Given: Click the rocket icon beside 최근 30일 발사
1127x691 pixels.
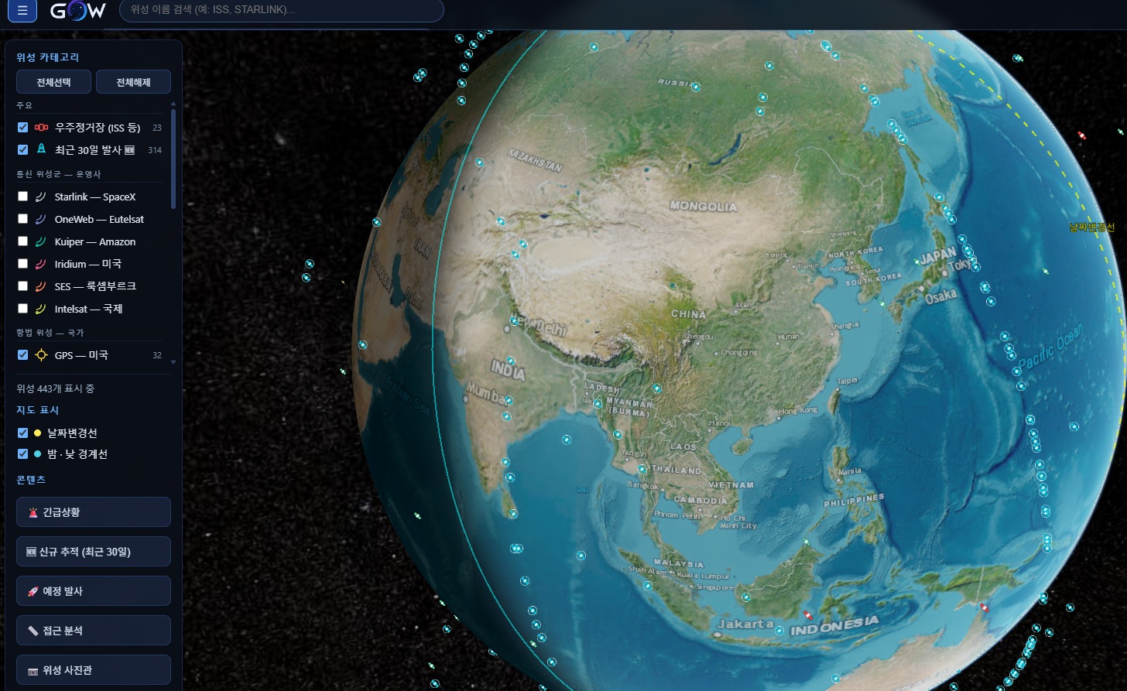Looking at the screenshot, I should coord(42,149).
